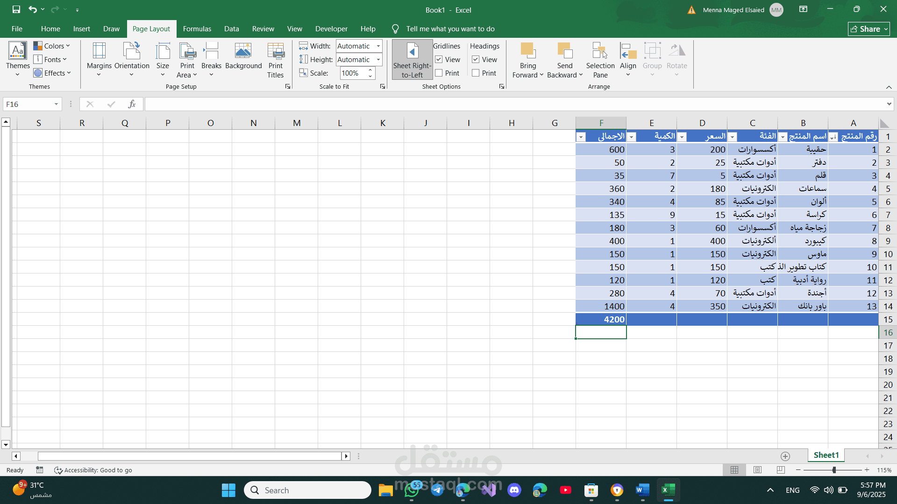Click the zoom in plus button
The image size is (897, 504).
click(x=867, y=470)
